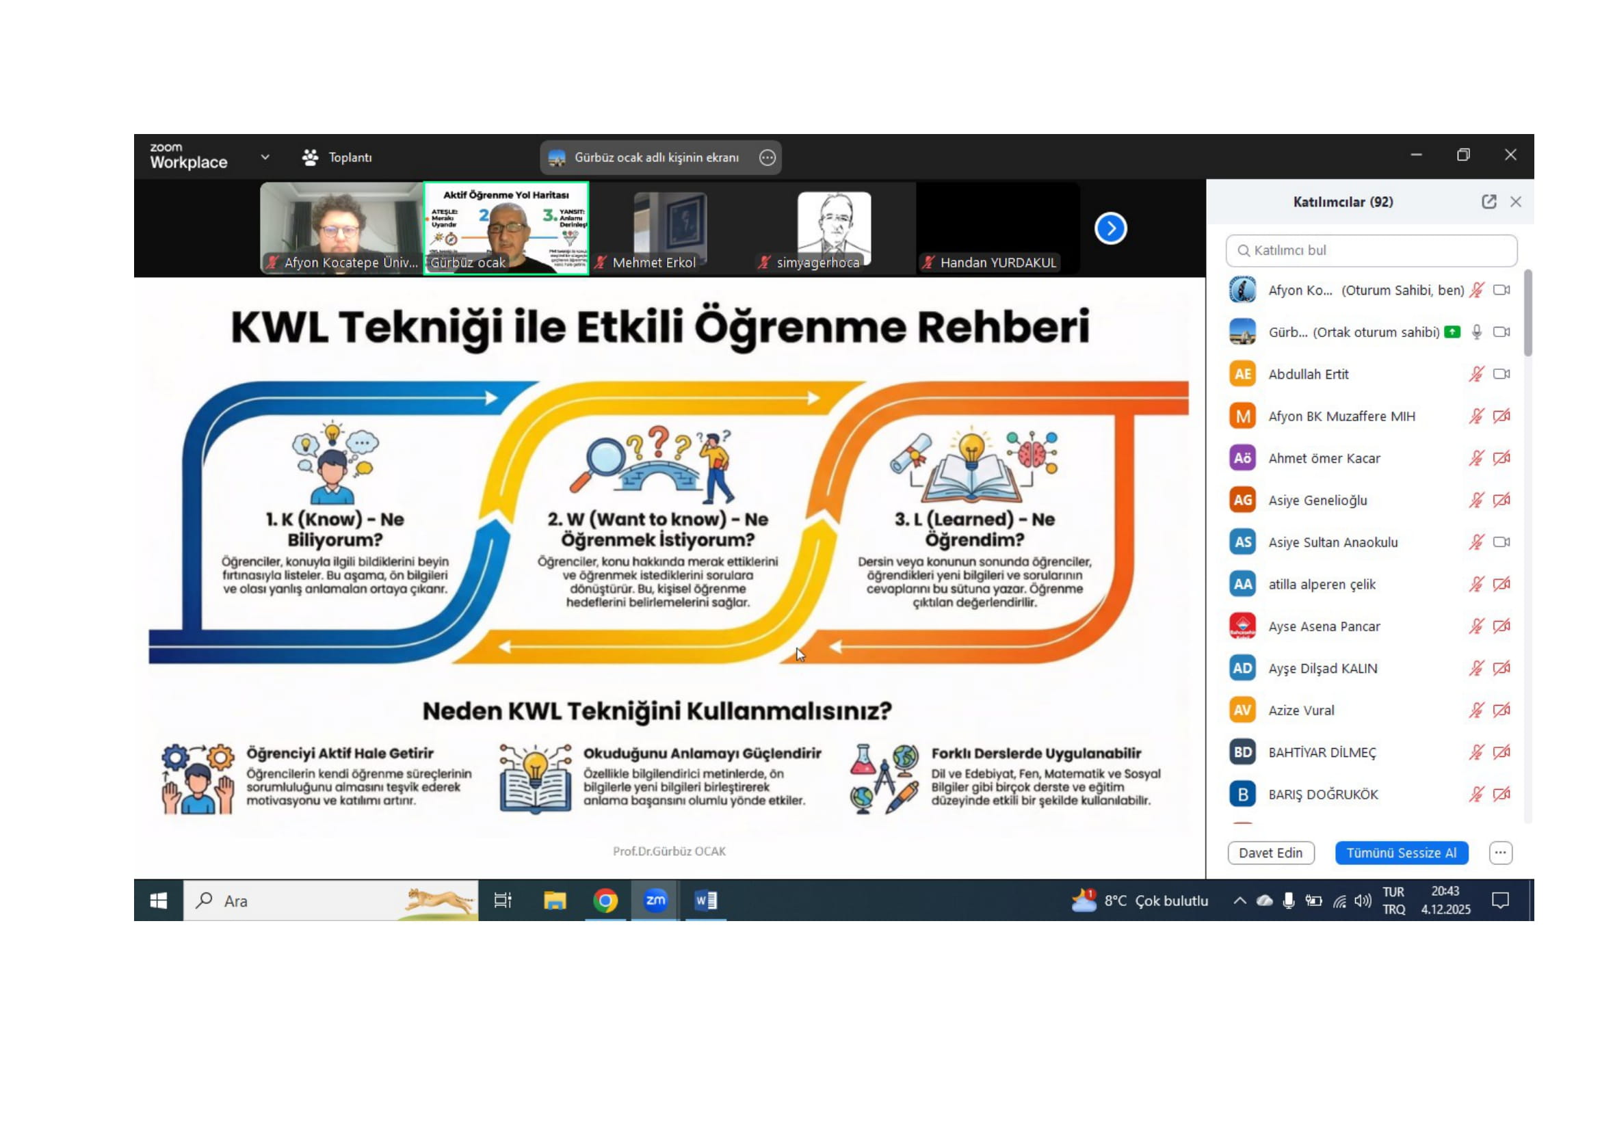
Task: Open screen share options ellipsis
Action: [768, 158]
